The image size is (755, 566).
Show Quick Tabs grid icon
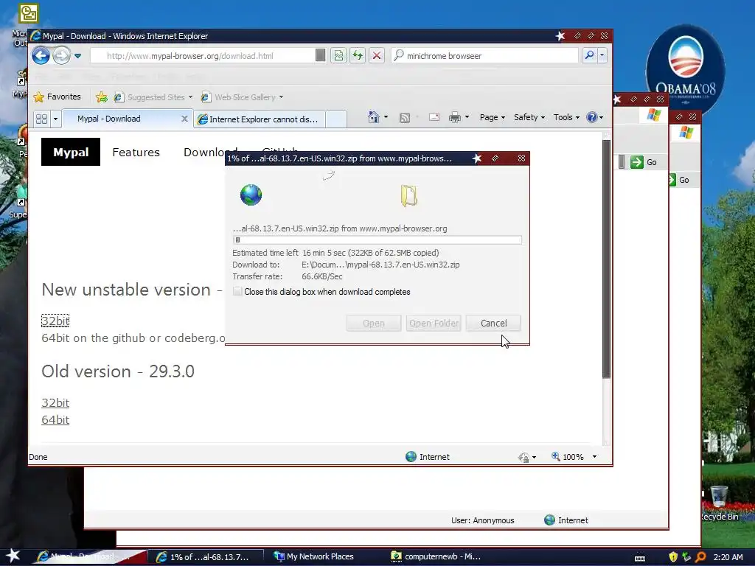pyautogui.click(x=41, y=119)
